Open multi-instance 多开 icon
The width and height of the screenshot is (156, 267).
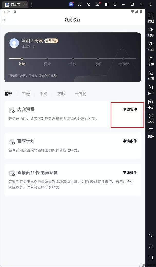(x=151, y=90)
